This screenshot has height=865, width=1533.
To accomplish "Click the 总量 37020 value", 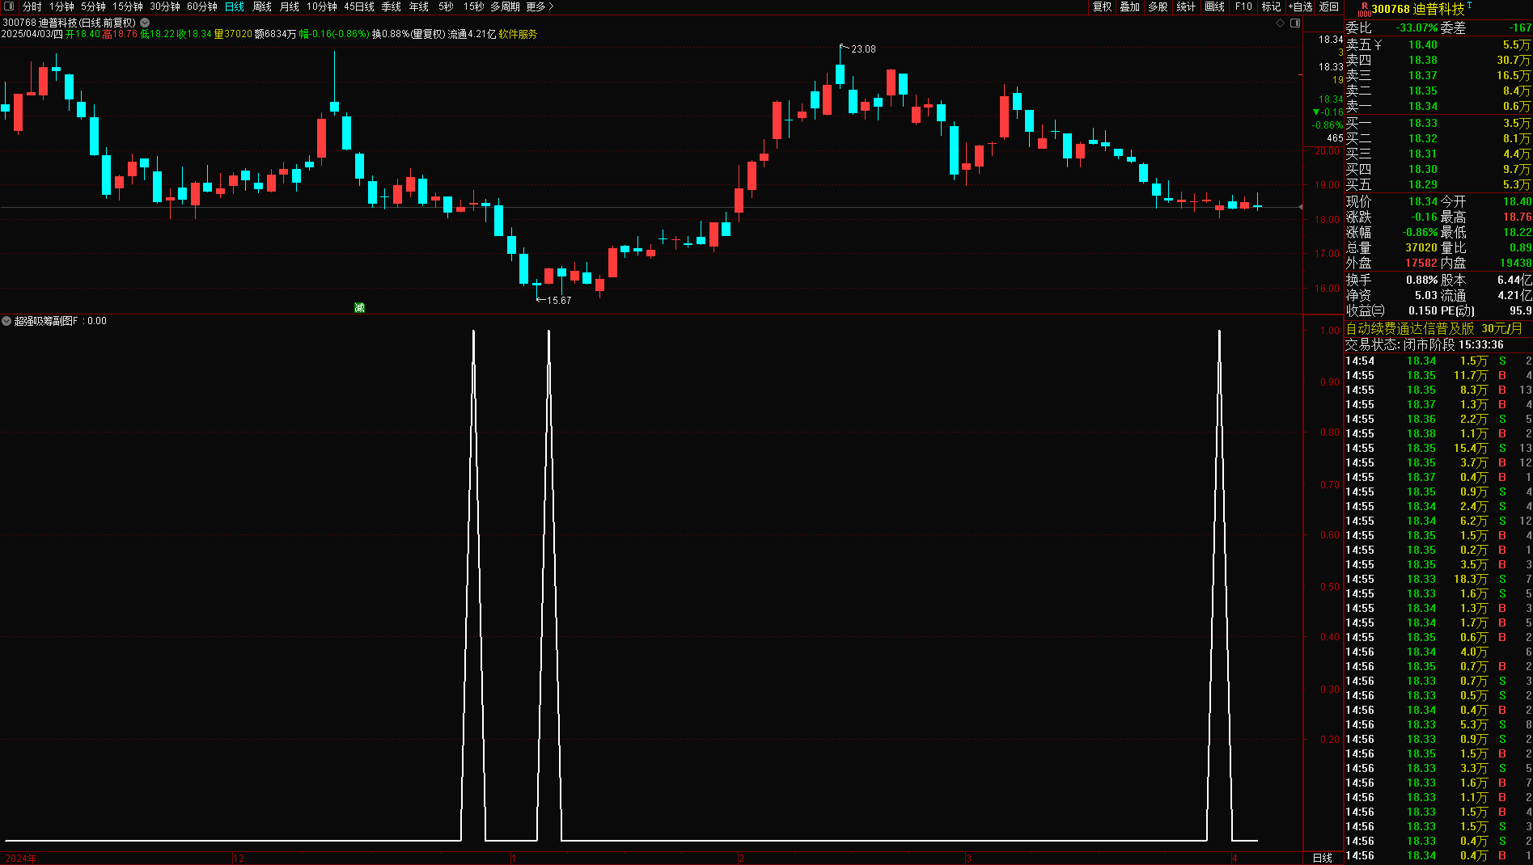I will 1421,247.
